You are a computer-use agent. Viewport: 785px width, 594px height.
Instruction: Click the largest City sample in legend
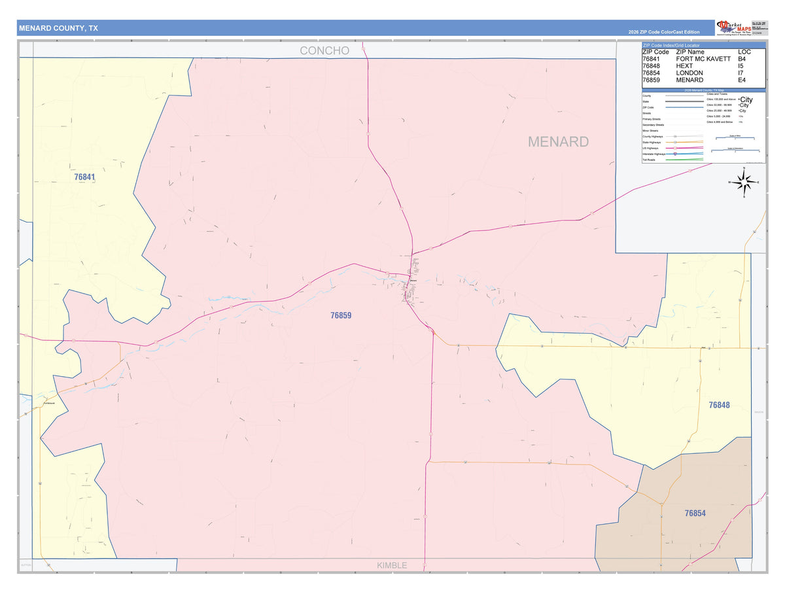click(x=746, y=99)
